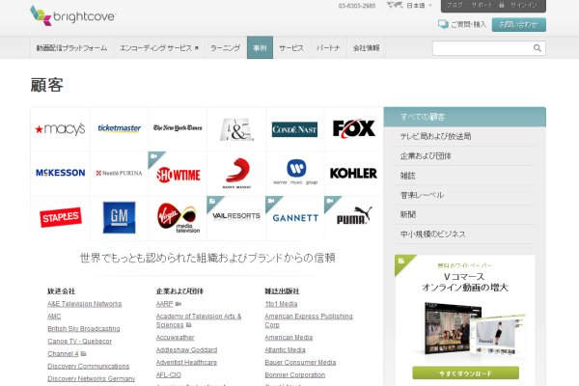The width and height of the screenshot is (579, 386).
Task: Open Canoe TV - Quebecor link
Action: point(79,342)
